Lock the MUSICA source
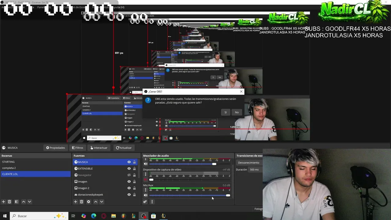The width and height of the screenshot is (391, 220). pos(134,162)
